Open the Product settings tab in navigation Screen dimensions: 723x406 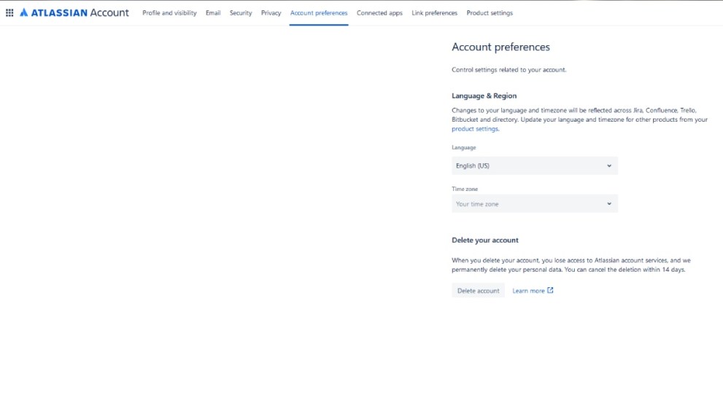tap(490, 13)
